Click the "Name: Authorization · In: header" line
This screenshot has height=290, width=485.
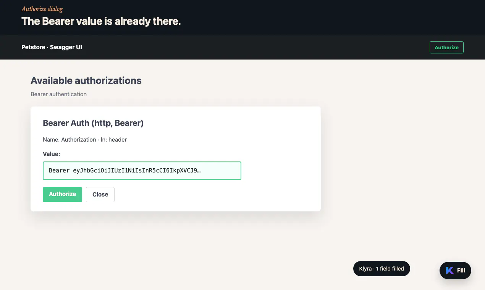[85, 140]
